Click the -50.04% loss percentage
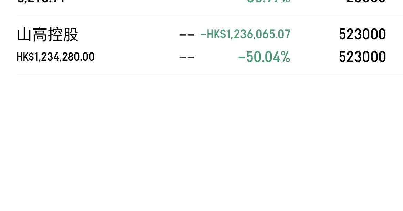 [264, 57]
